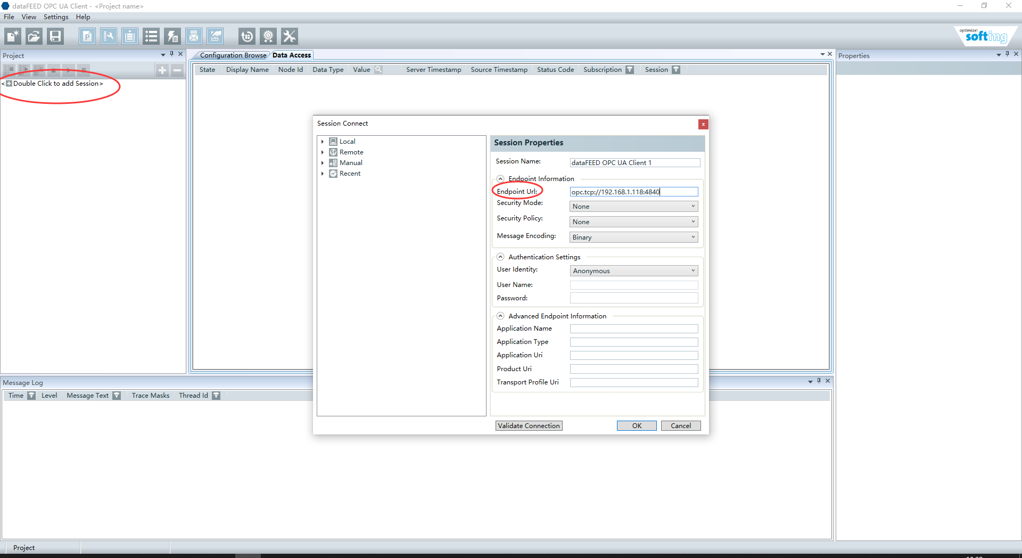Click filter icon on Thread Id column

(216, 396)
